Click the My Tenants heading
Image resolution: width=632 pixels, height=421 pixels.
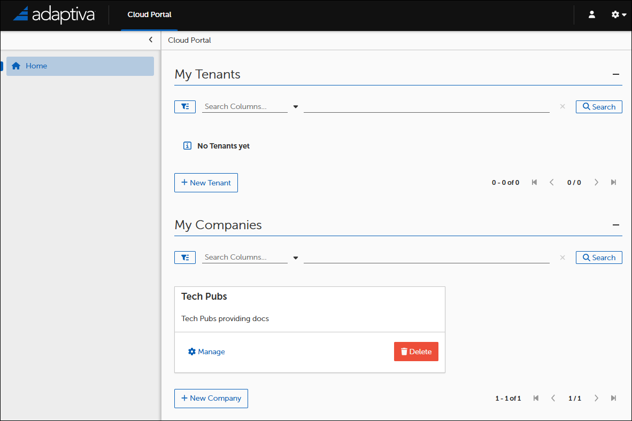click(207, 75)
